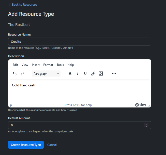Reveal more toolbar options with ellipsis

click(114, 74)
